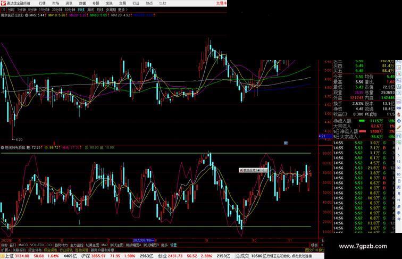
Task: Open the 交易 menu
Action: tap(122, 3)
